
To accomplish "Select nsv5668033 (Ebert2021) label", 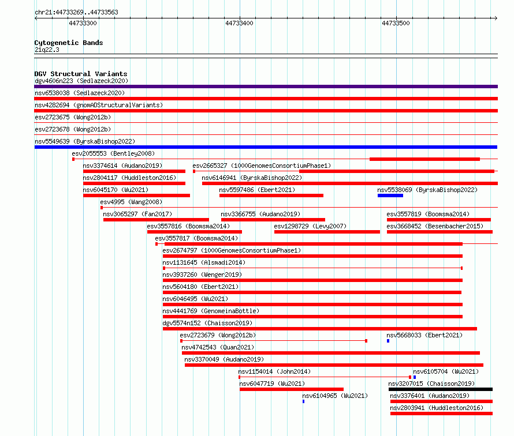I will tap(424, 335).
